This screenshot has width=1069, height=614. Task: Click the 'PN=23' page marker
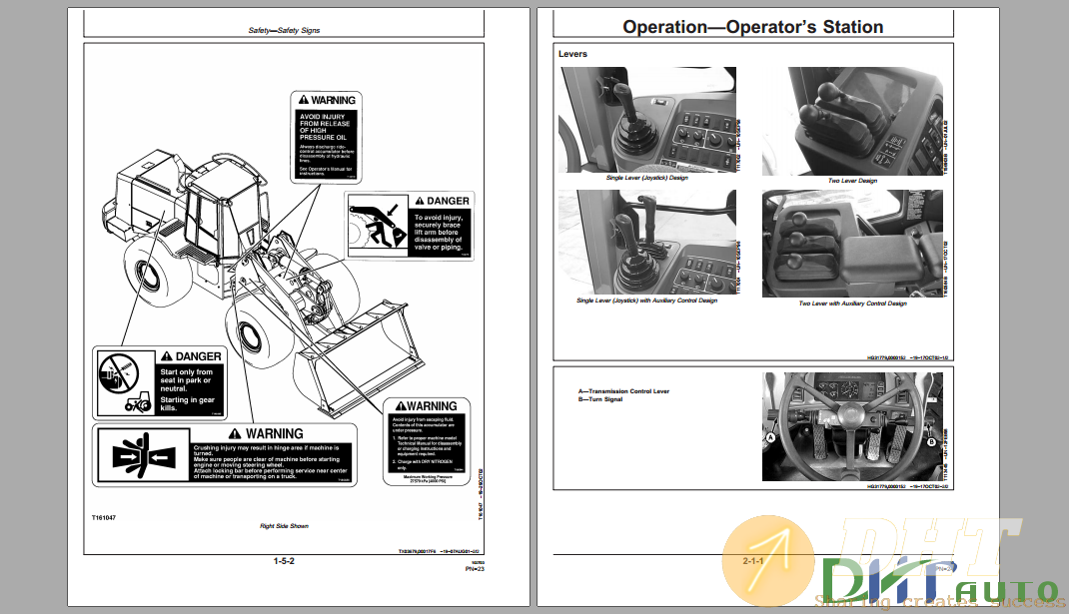[476, 569]
